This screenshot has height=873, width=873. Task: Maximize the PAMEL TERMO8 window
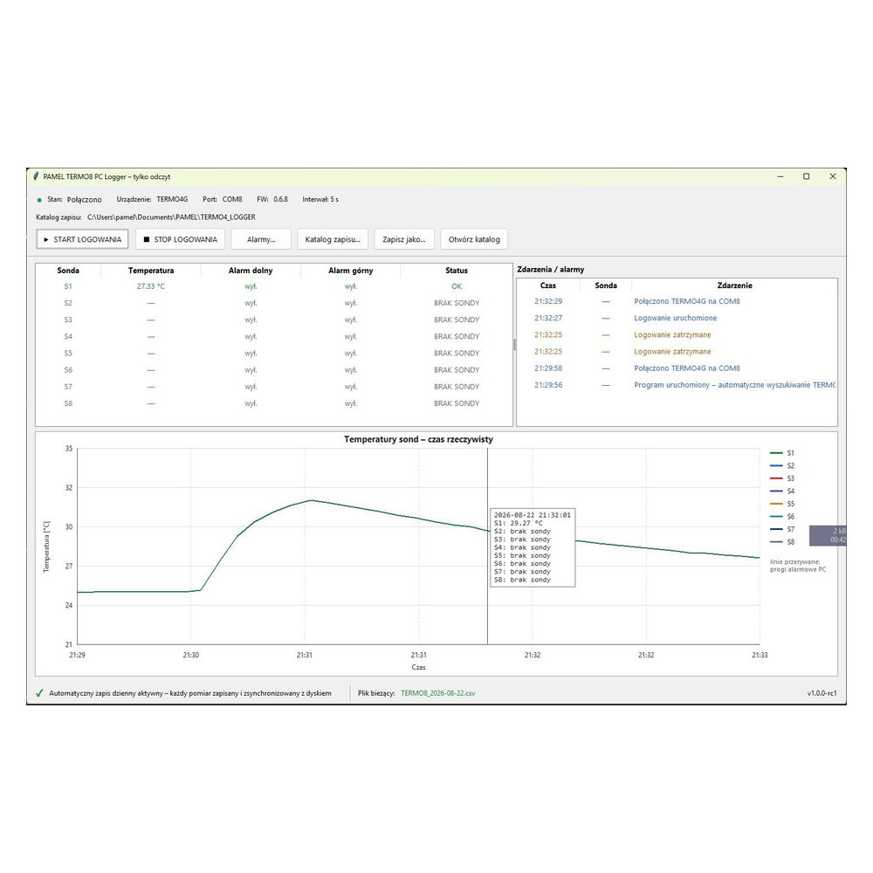point(806,176)
